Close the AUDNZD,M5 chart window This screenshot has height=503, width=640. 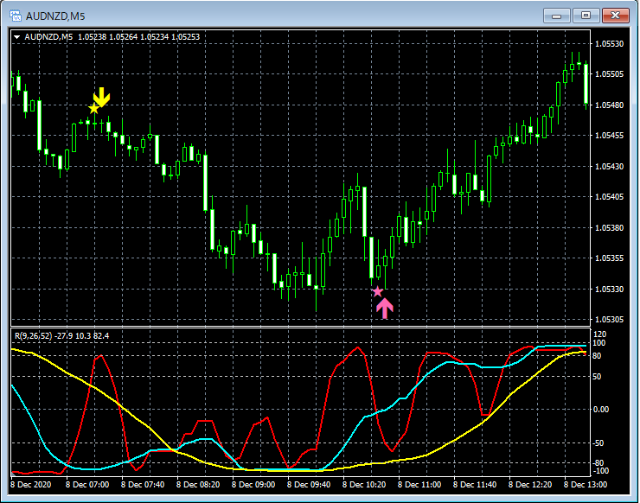[616, 16]
